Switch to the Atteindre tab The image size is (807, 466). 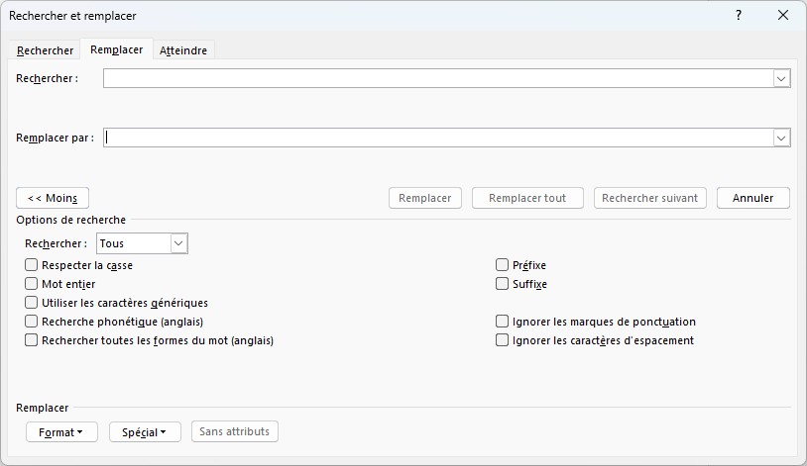(183, 50)
